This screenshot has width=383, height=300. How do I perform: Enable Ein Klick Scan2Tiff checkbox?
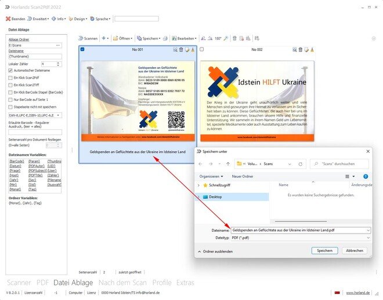click(x=10, y=85)
